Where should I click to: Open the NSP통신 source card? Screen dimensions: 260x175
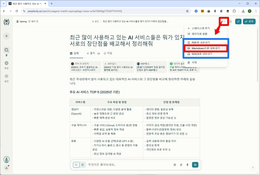[x=151, y=67]
